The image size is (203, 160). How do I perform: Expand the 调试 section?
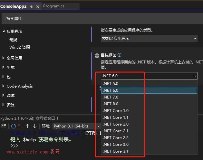tap(3, 95)
